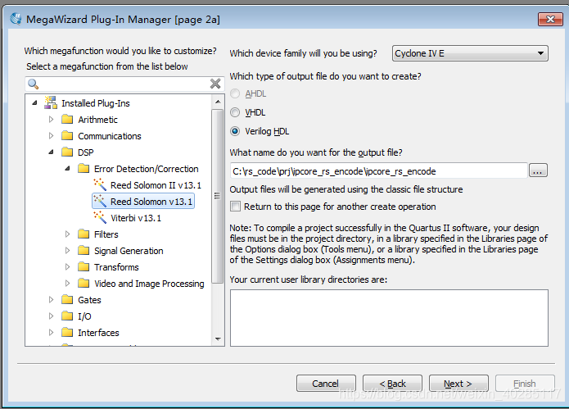Expand the Transforms category
The width and height of the screenshot is (569, 409).
[67, 266]
